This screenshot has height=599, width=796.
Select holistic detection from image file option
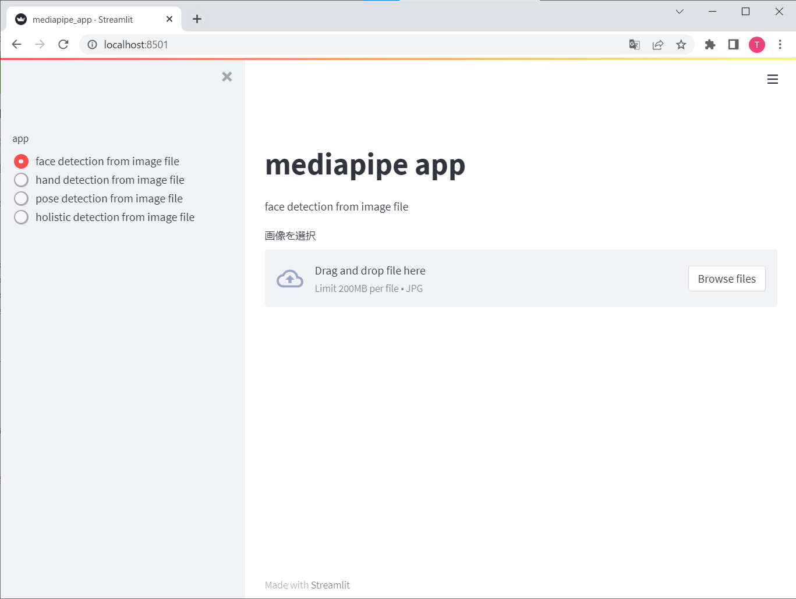pyautogui.click(x=104, y=217)
